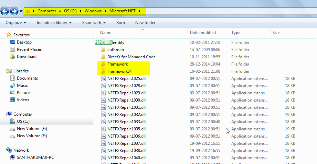This screenshot has height=164, width=317.
Task: Open the Videos library
Action: point(12,100)
